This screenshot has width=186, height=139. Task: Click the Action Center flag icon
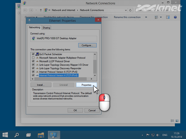[147, 135]
